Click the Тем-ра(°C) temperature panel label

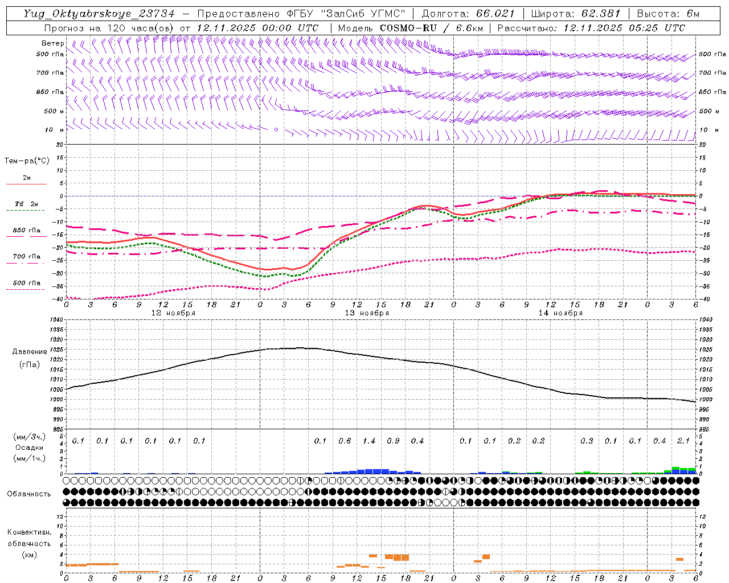tap(27, 161)
